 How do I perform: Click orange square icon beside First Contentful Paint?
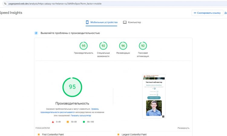tap(39, 134)
